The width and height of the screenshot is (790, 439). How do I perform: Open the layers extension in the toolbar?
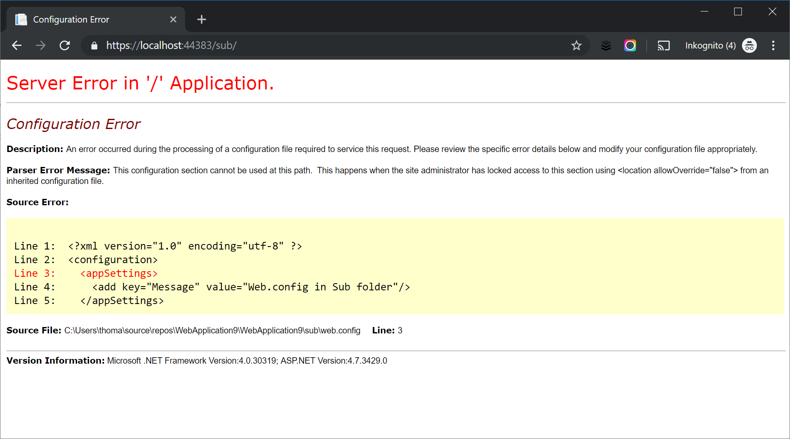pos(606,46)
